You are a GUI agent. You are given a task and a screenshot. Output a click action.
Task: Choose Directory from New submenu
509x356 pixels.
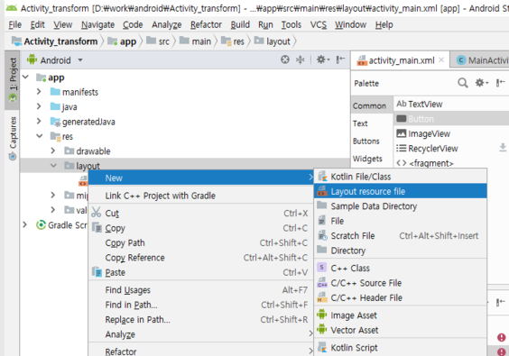pos(401,251)
